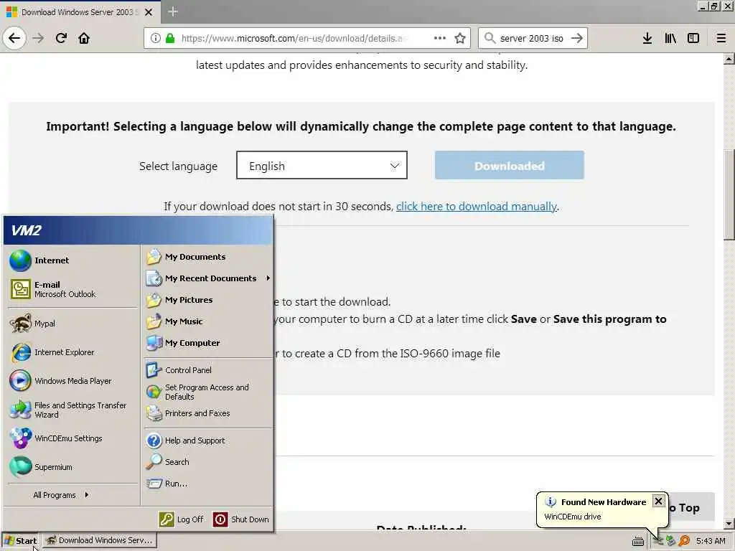Go to the browser Home page

pos(84,38)
